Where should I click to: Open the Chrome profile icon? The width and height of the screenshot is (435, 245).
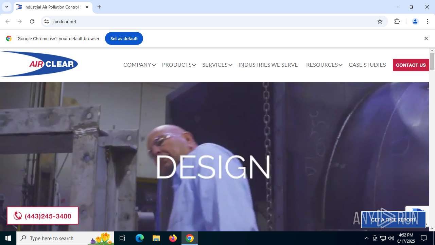pos(415,21)
